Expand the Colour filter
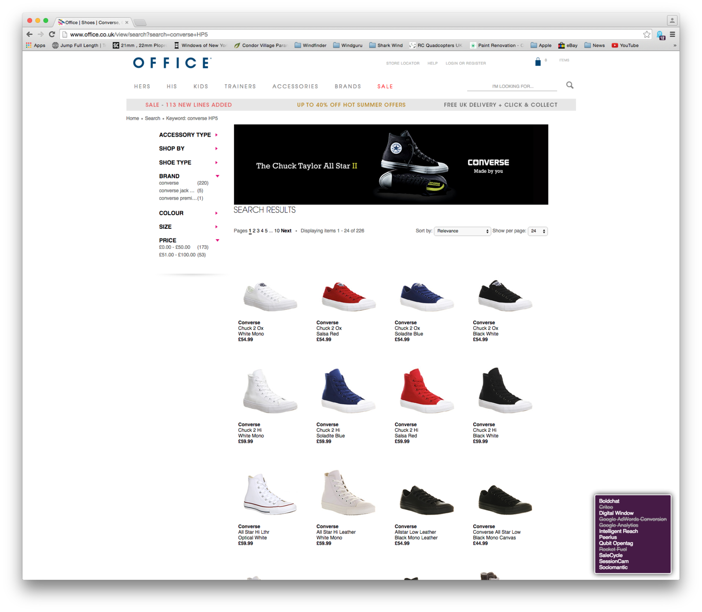This screenshot has height=612, width=702. click(x=189, y=213)
